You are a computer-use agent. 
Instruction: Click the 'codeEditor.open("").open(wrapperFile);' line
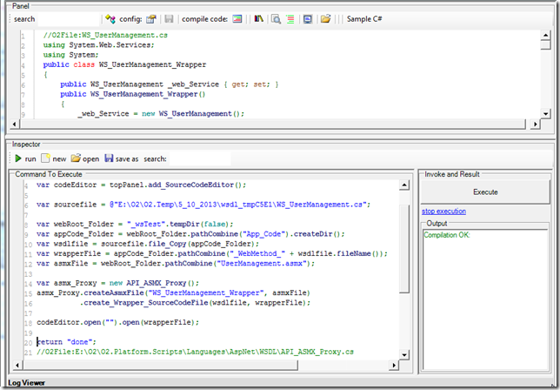(117, 322)
